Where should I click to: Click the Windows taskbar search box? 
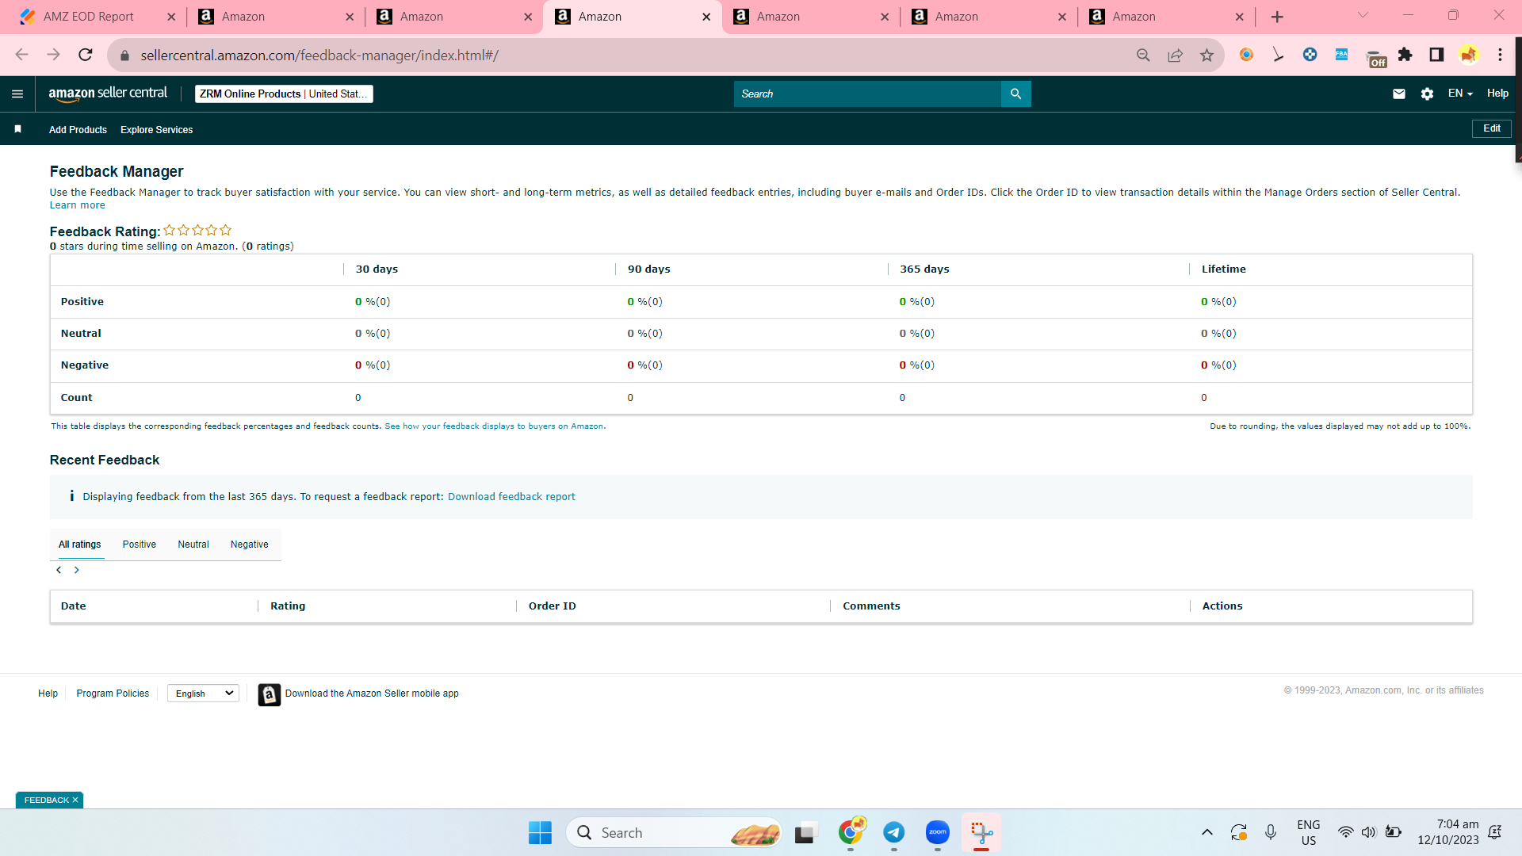pyautogui.click(x=674, y=832)
